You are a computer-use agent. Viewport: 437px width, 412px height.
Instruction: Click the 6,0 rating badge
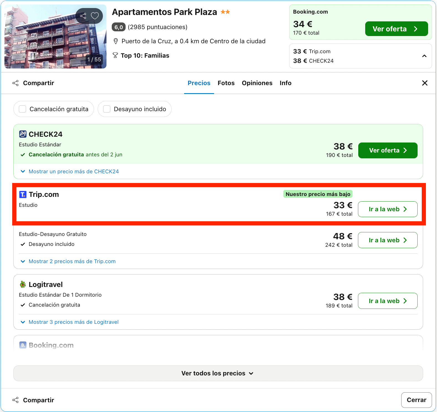tap(119, 27)
